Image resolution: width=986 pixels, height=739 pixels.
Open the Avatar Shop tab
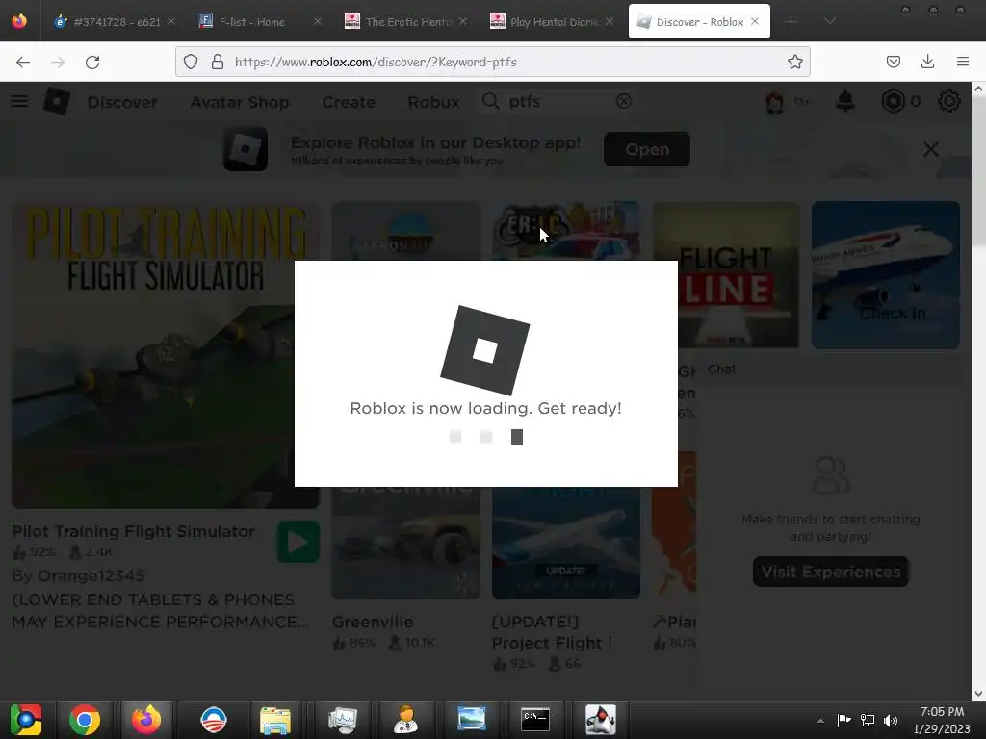(240, 102)
